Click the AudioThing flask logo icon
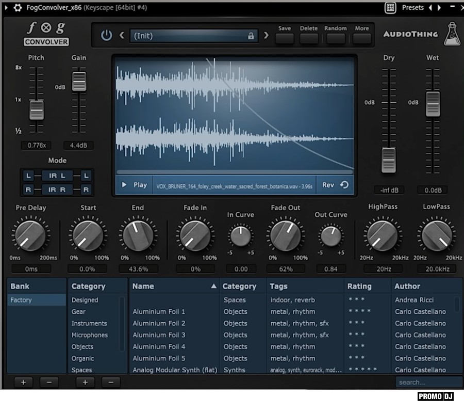 pos(452,33)
